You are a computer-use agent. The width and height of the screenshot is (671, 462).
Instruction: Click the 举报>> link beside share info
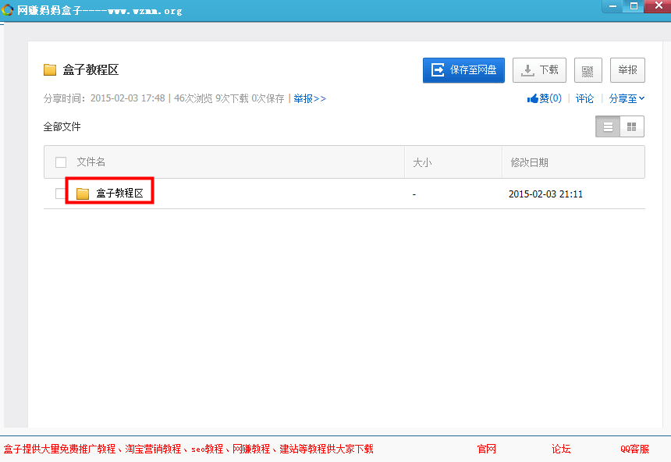[x=310, y=98]
